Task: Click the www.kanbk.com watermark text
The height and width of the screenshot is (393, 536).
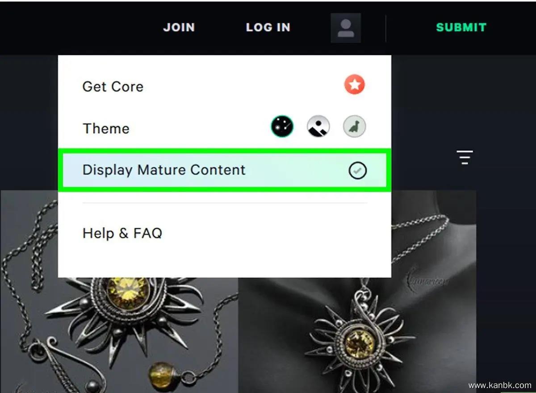Action: tap(499, 385)
